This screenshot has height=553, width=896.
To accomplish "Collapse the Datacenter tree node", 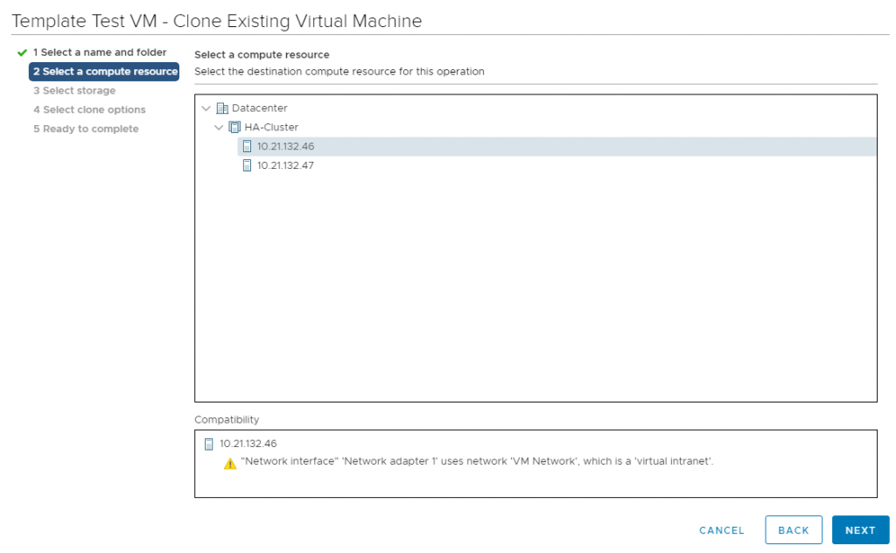I will coord(207,108).
